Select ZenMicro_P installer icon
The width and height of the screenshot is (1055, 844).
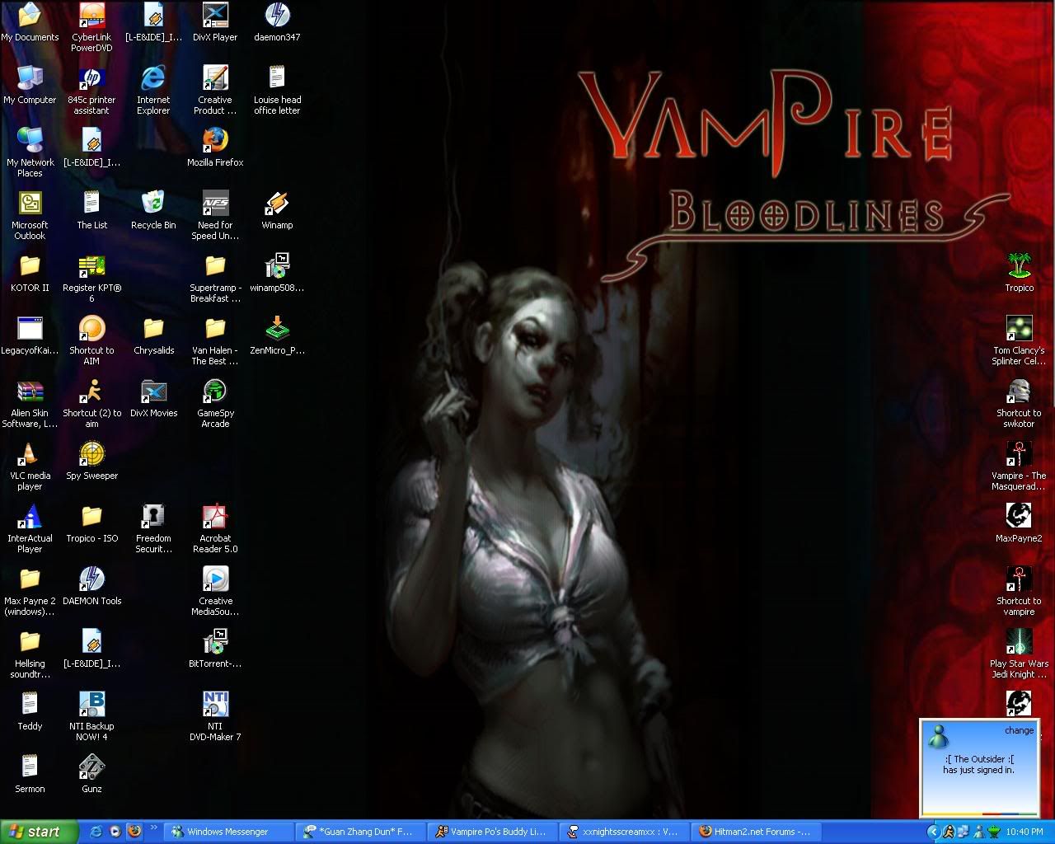click(277, 335)
